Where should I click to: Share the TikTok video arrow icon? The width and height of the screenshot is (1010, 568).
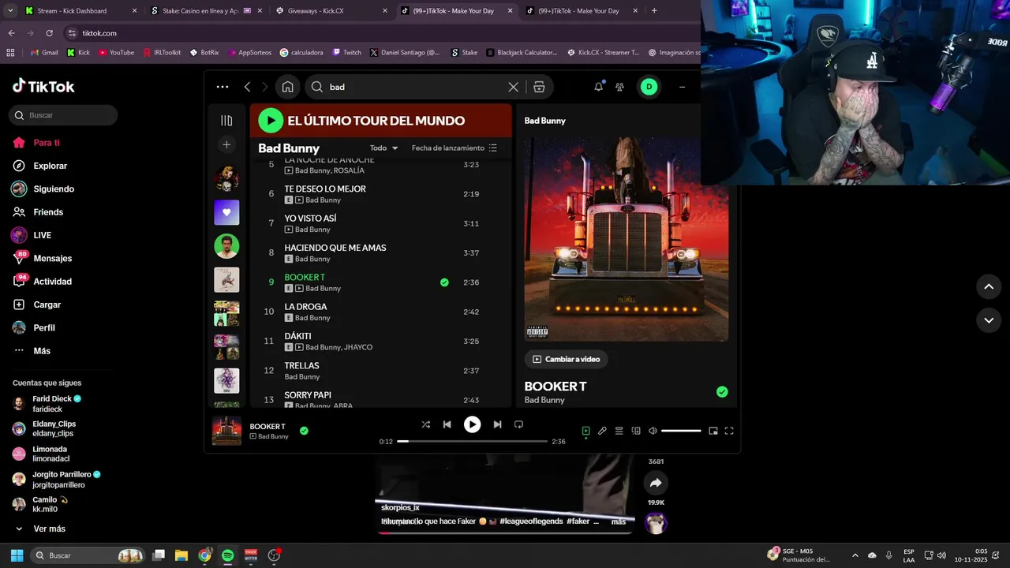pyautogui.click(x=656, y=483)
